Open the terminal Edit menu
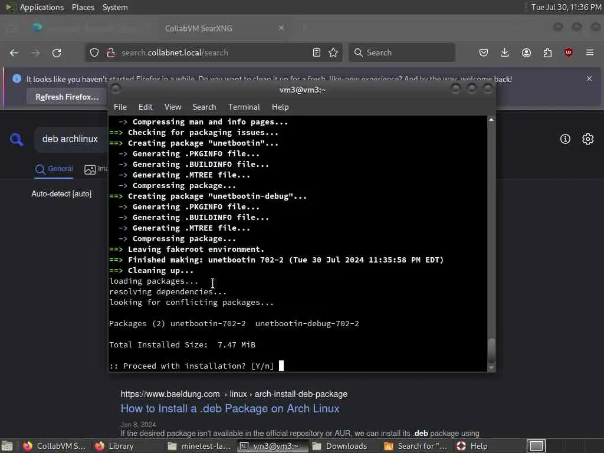This screenshot has height=453, width=604. [146, 107]
